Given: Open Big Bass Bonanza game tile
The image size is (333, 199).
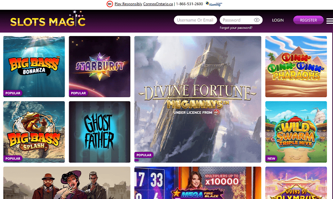Looking at the screenshot, I should click(x=34, y=66).
